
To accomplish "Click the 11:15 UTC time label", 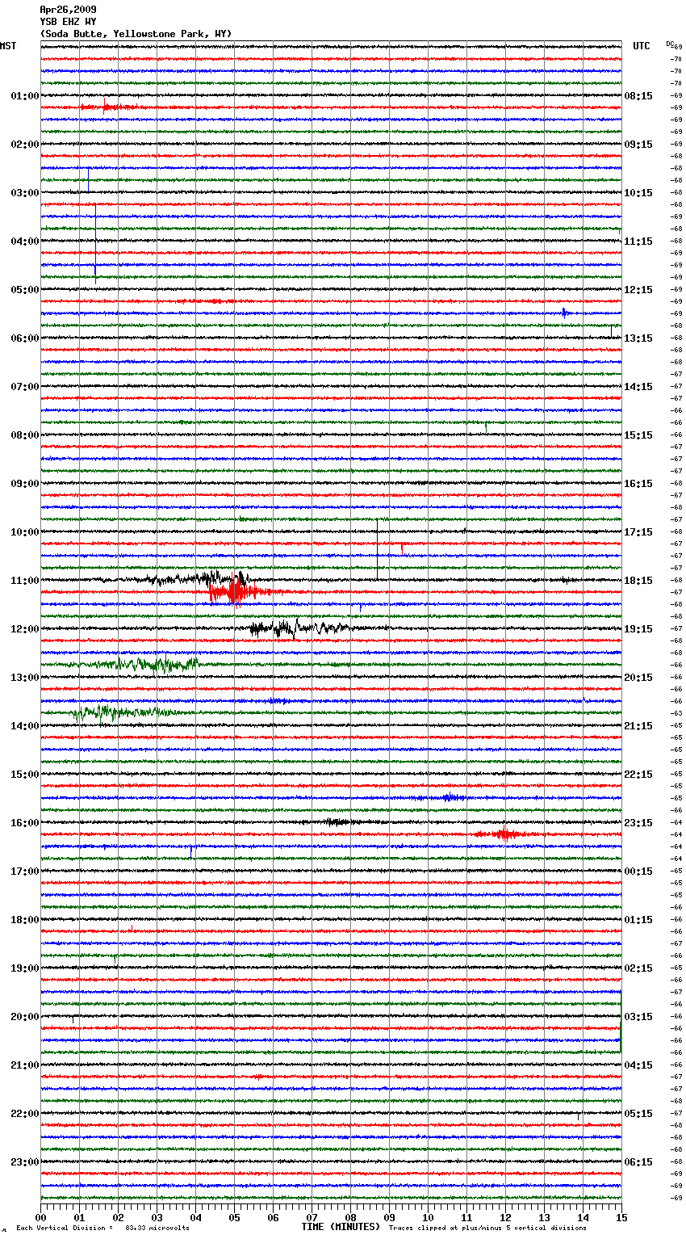I will pos(638,241).
